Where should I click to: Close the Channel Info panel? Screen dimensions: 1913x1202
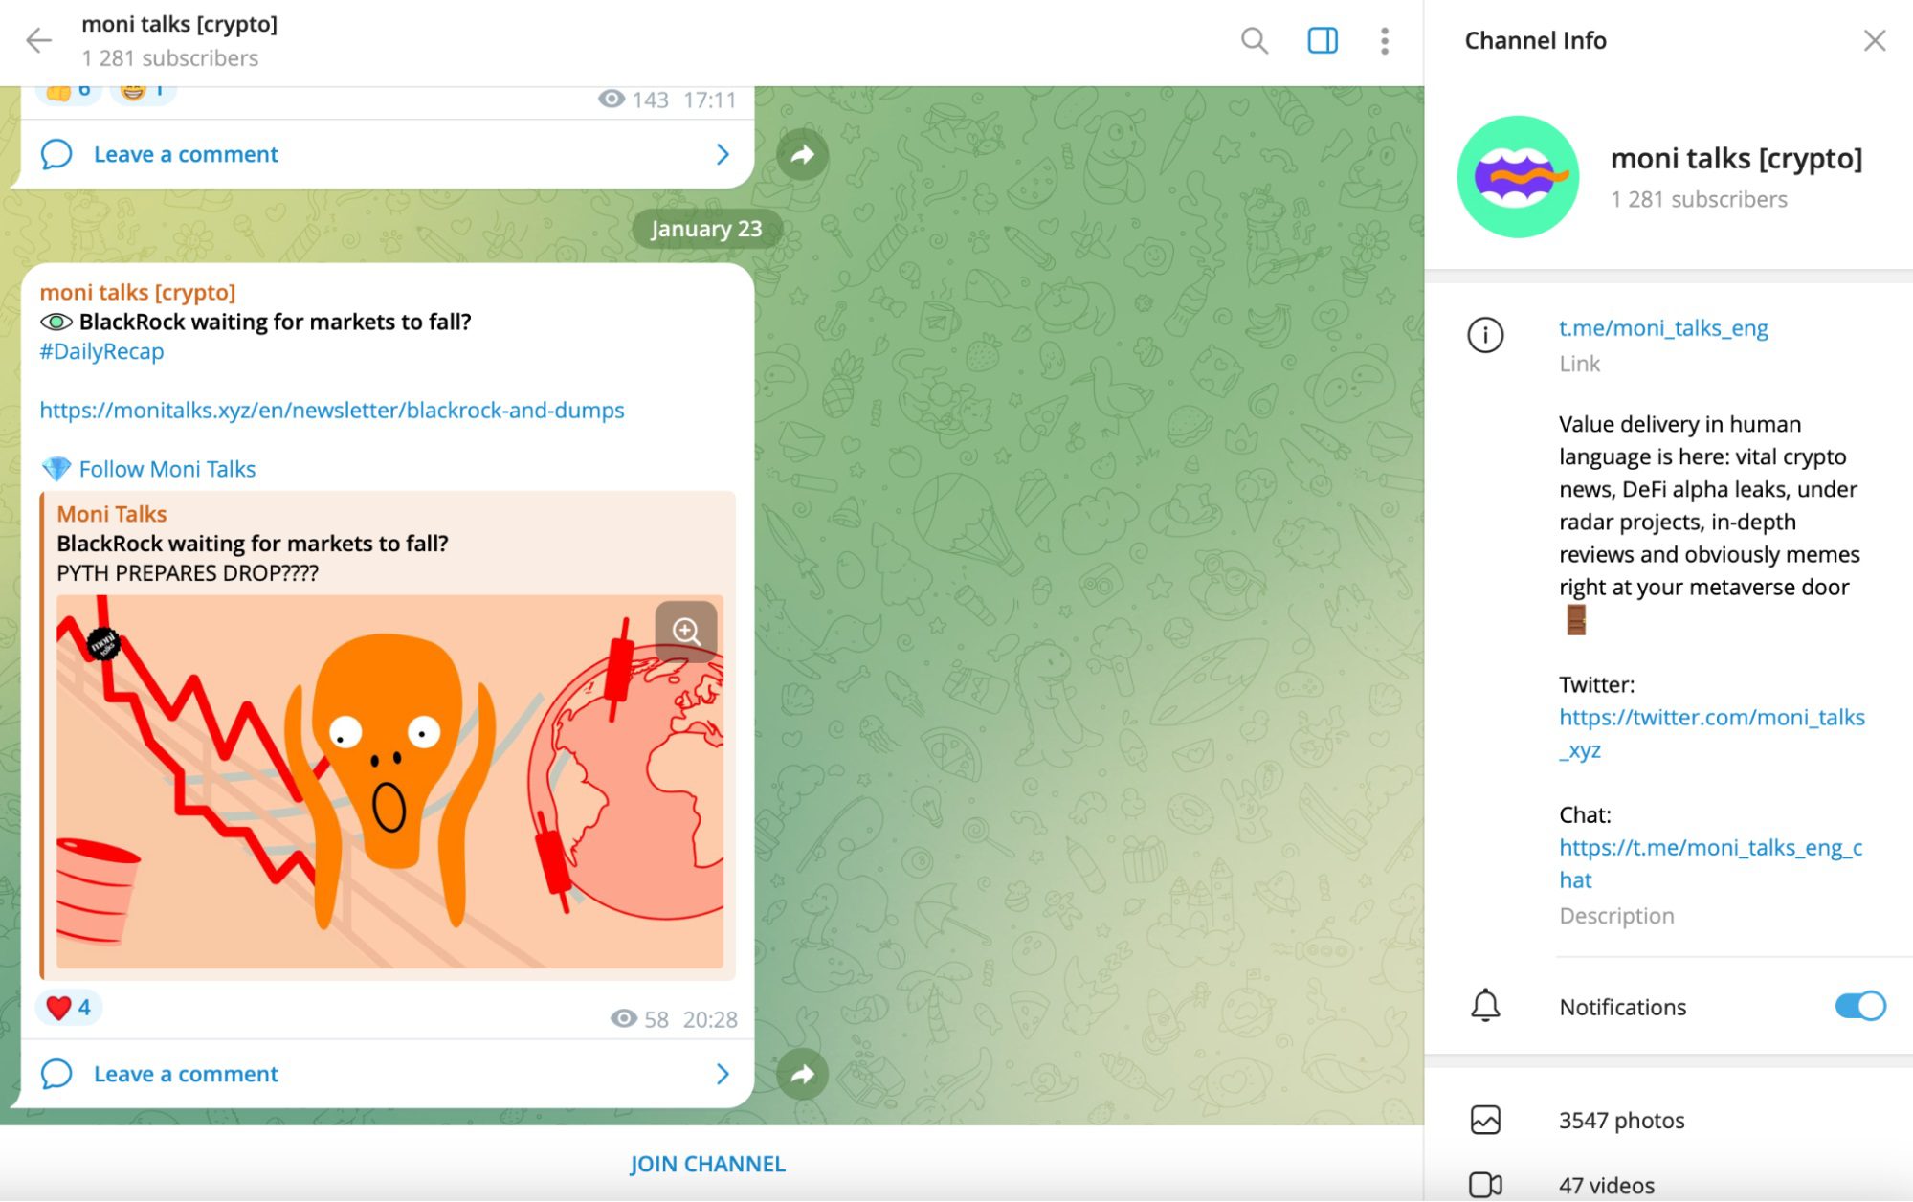tap(1874, 40)
